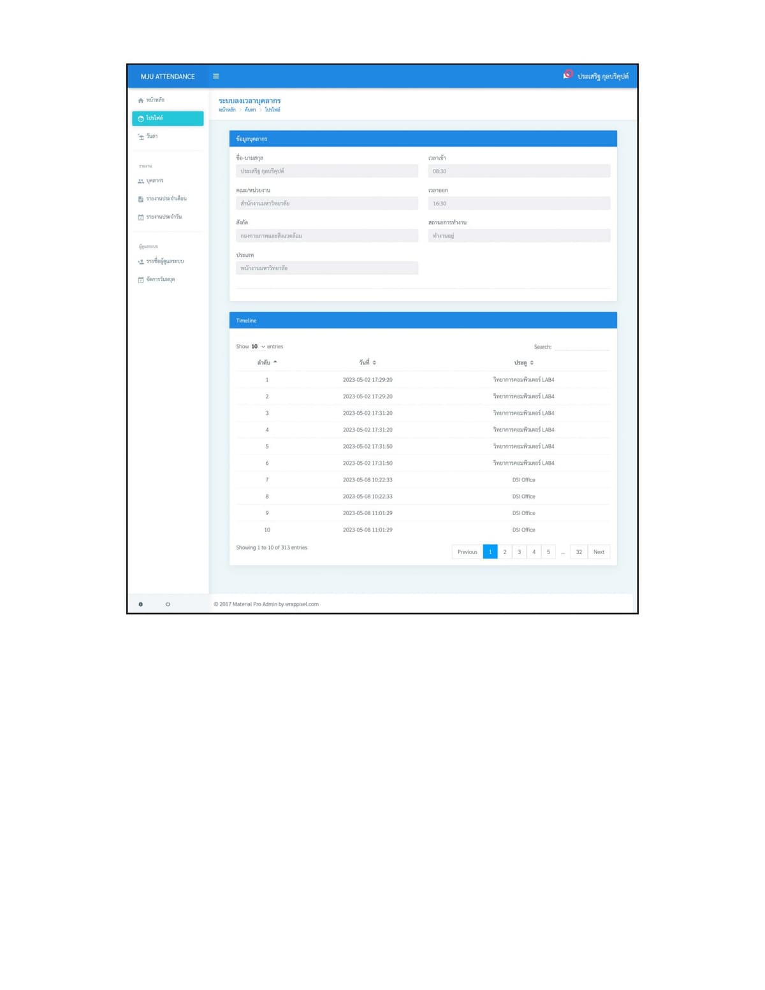Sort table by ประตู column
Image resolution: width=765 pixels, height=990 pixels.
coord(524,362)
